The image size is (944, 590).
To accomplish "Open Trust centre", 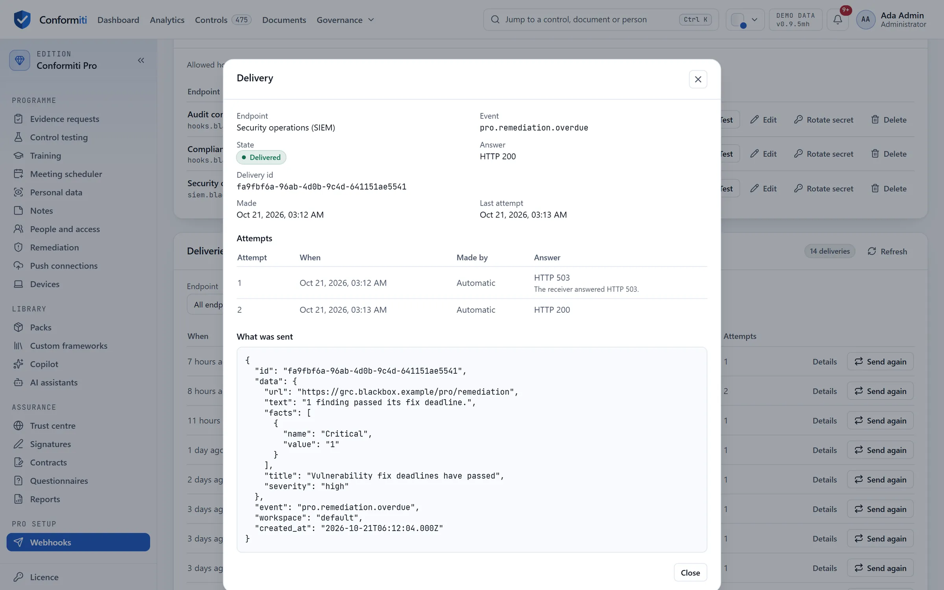I will click(x=78, y=426).
